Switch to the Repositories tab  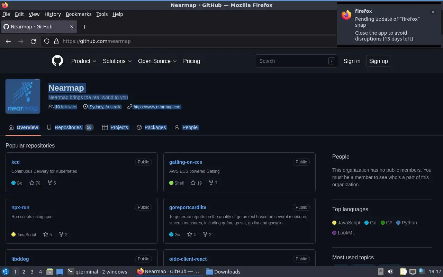(x=70, y=127)
